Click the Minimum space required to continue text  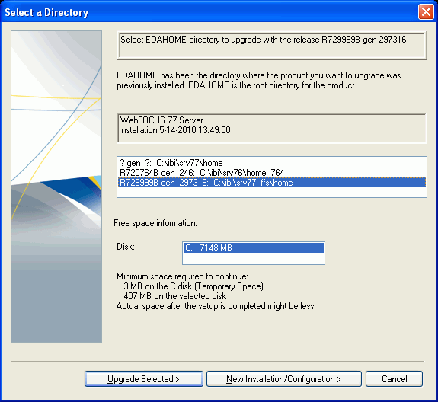(182, 276)
